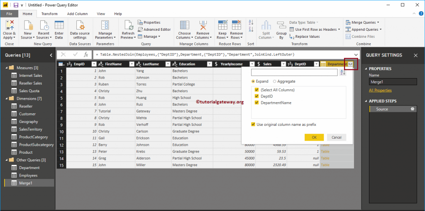The image size is (425, 211).
Task: Uncheck the DepartmentName checkbox
Action: [256, 103]
